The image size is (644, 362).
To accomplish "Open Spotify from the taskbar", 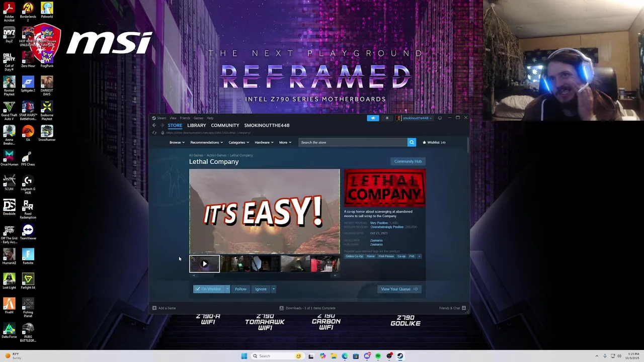I will coord(378,356).
